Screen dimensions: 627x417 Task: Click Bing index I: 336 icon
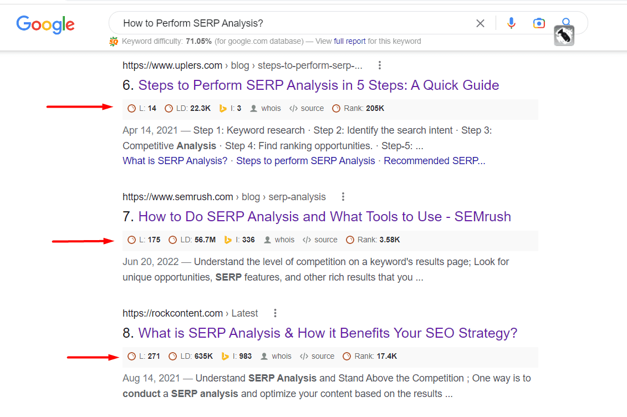[x=228, y=240]
